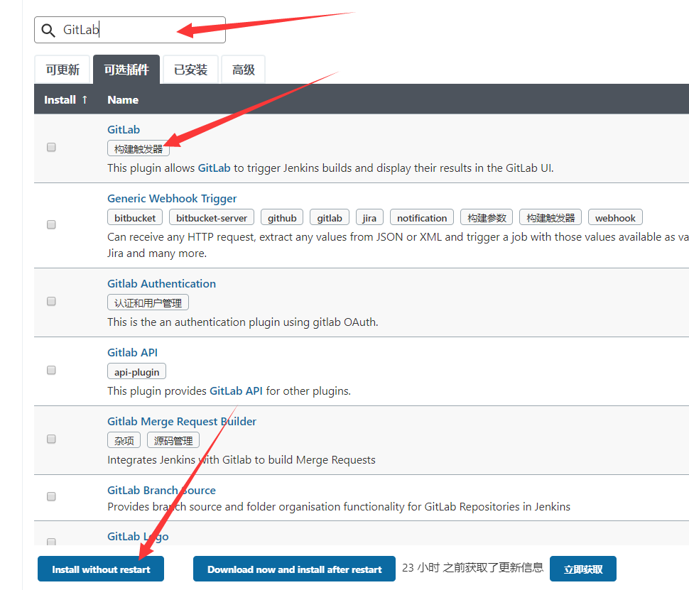Click the 认证和用户管理 tag
Image resolution: width=689 pixels, height=590 pixels.
click(x=148, y=302)
